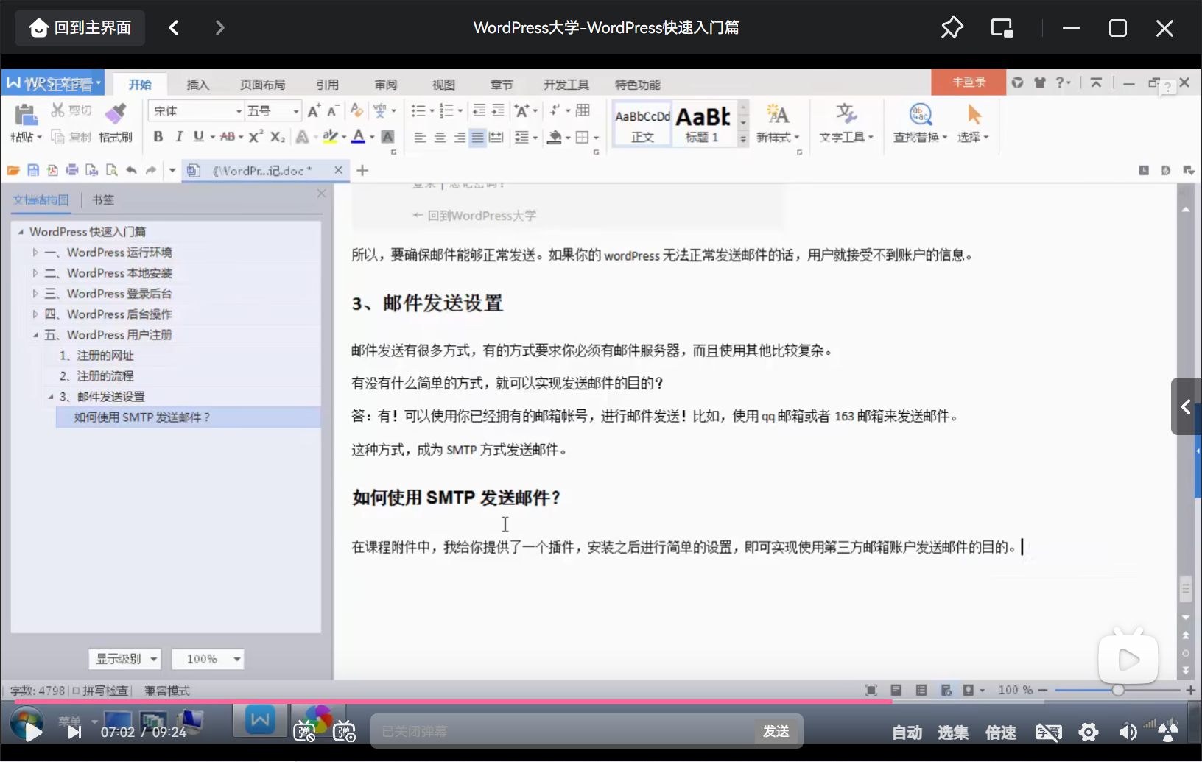Click the save document icon in quick toolbar
Image resolution: width=1202 pixels, height=762 pixels.
32,171
